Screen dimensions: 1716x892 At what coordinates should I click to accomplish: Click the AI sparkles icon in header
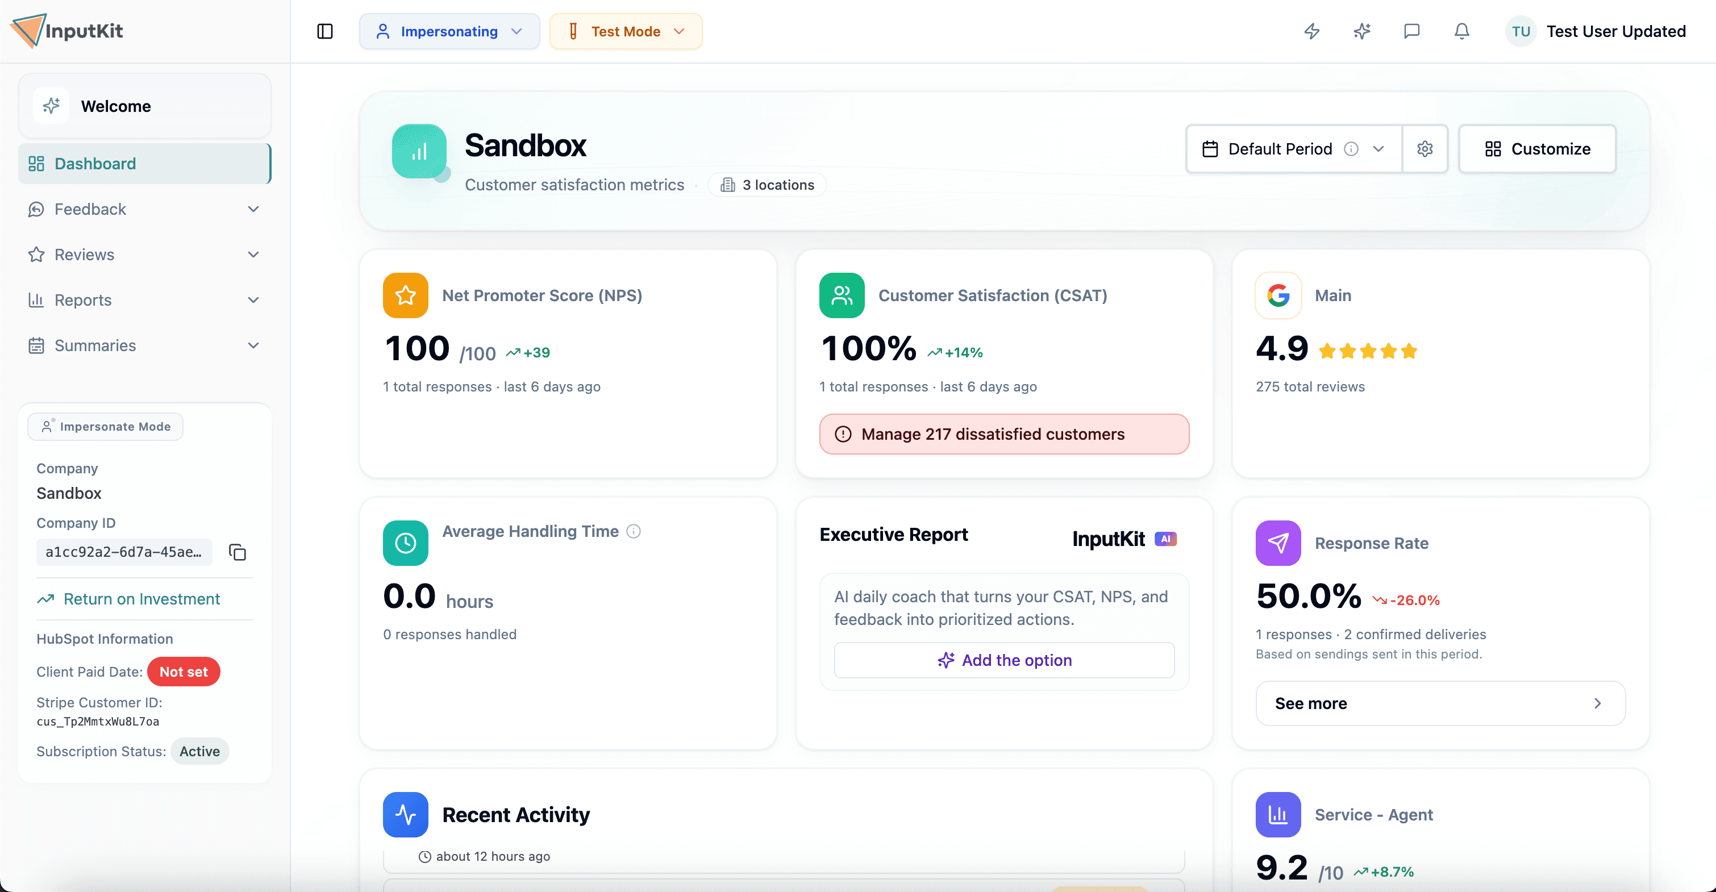click(x=1361, y=31)
